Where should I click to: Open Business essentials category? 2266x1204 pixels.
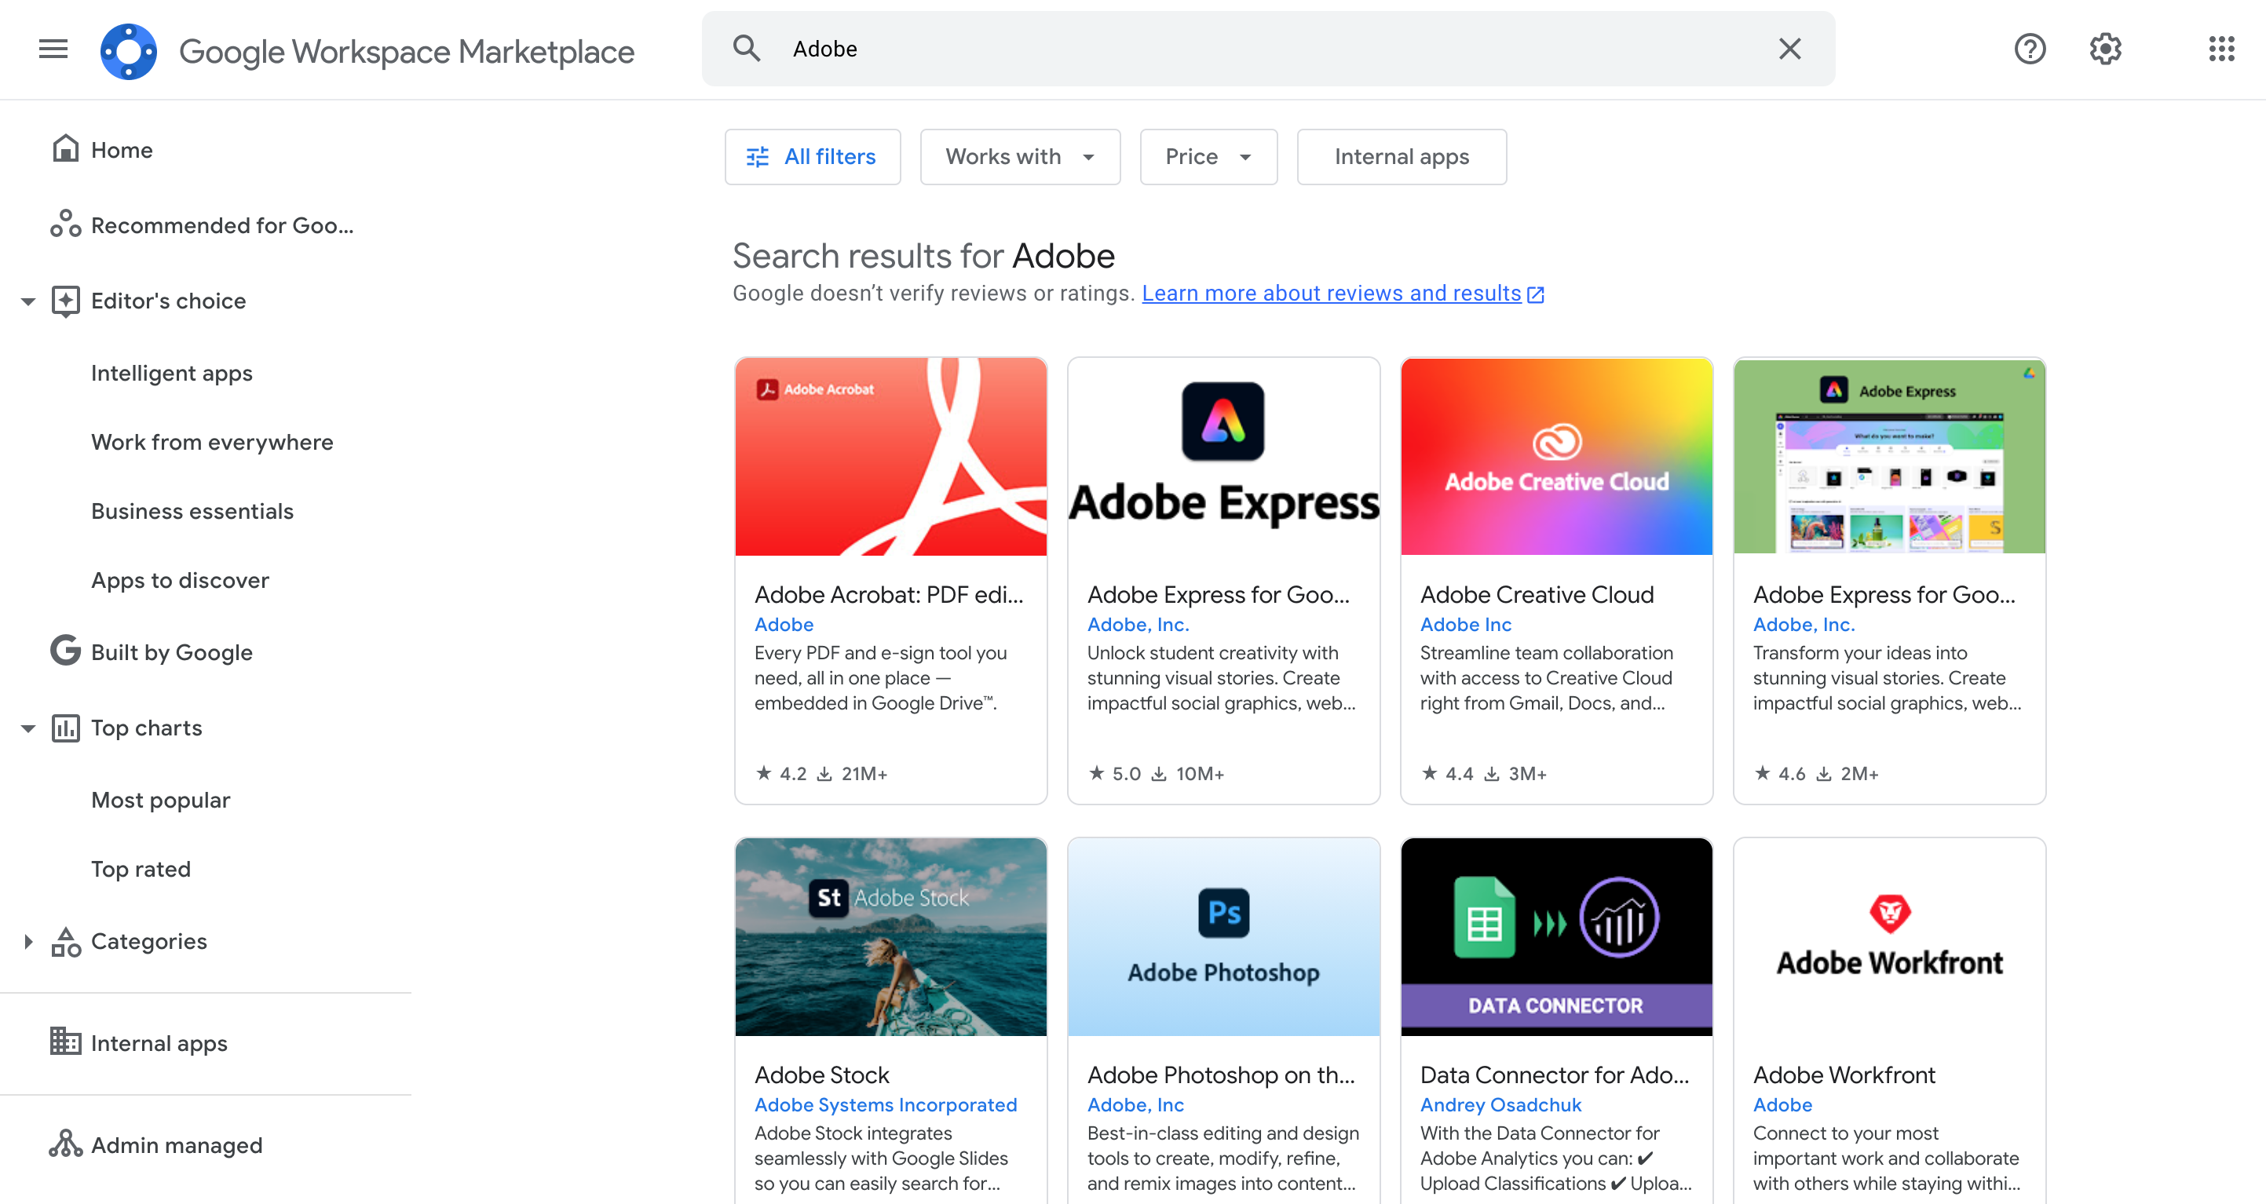[x=192, y=511]
